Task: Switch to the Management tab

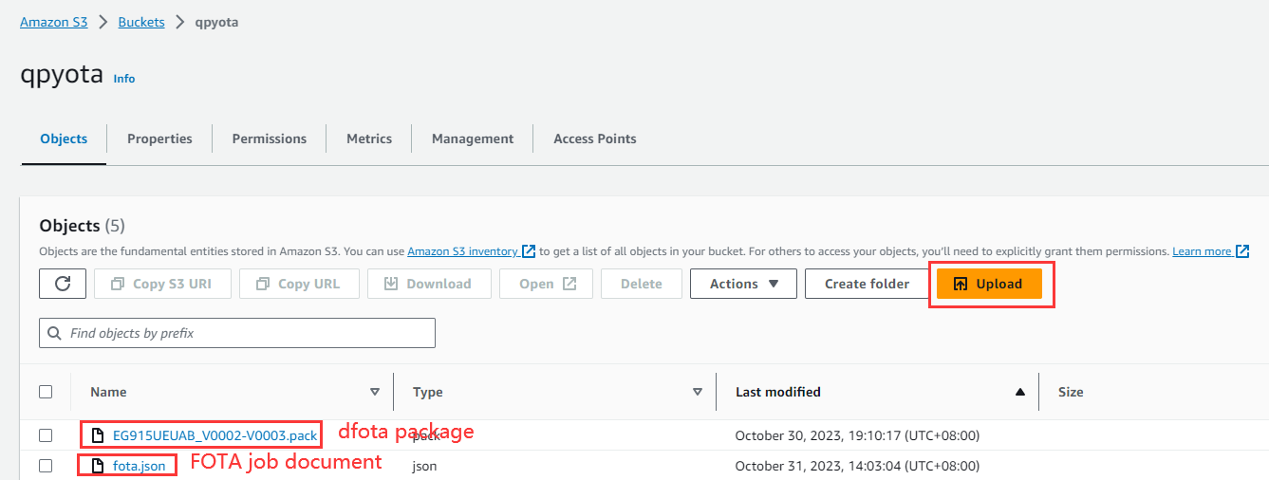Action: (473, 138)
